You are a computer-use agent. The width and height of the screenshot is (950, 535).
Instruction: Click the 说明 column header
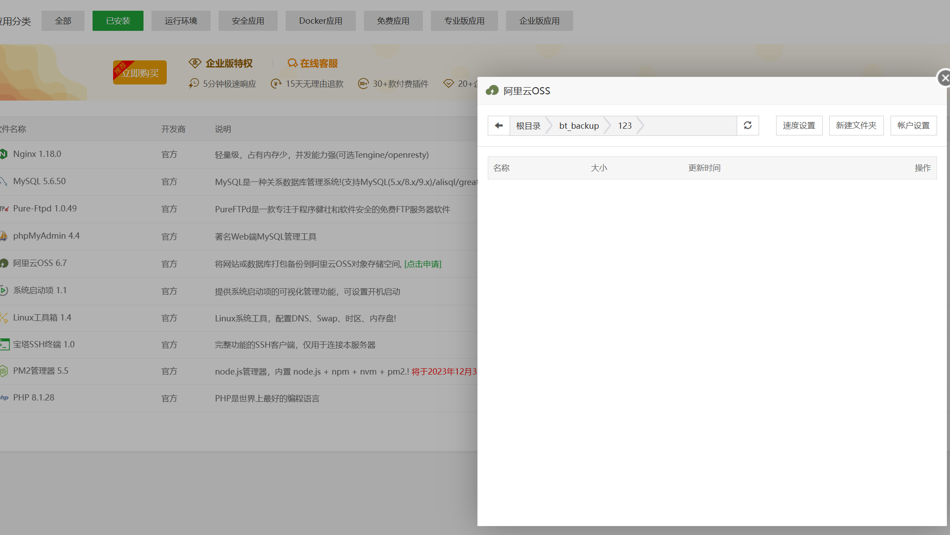coord(223,129)
